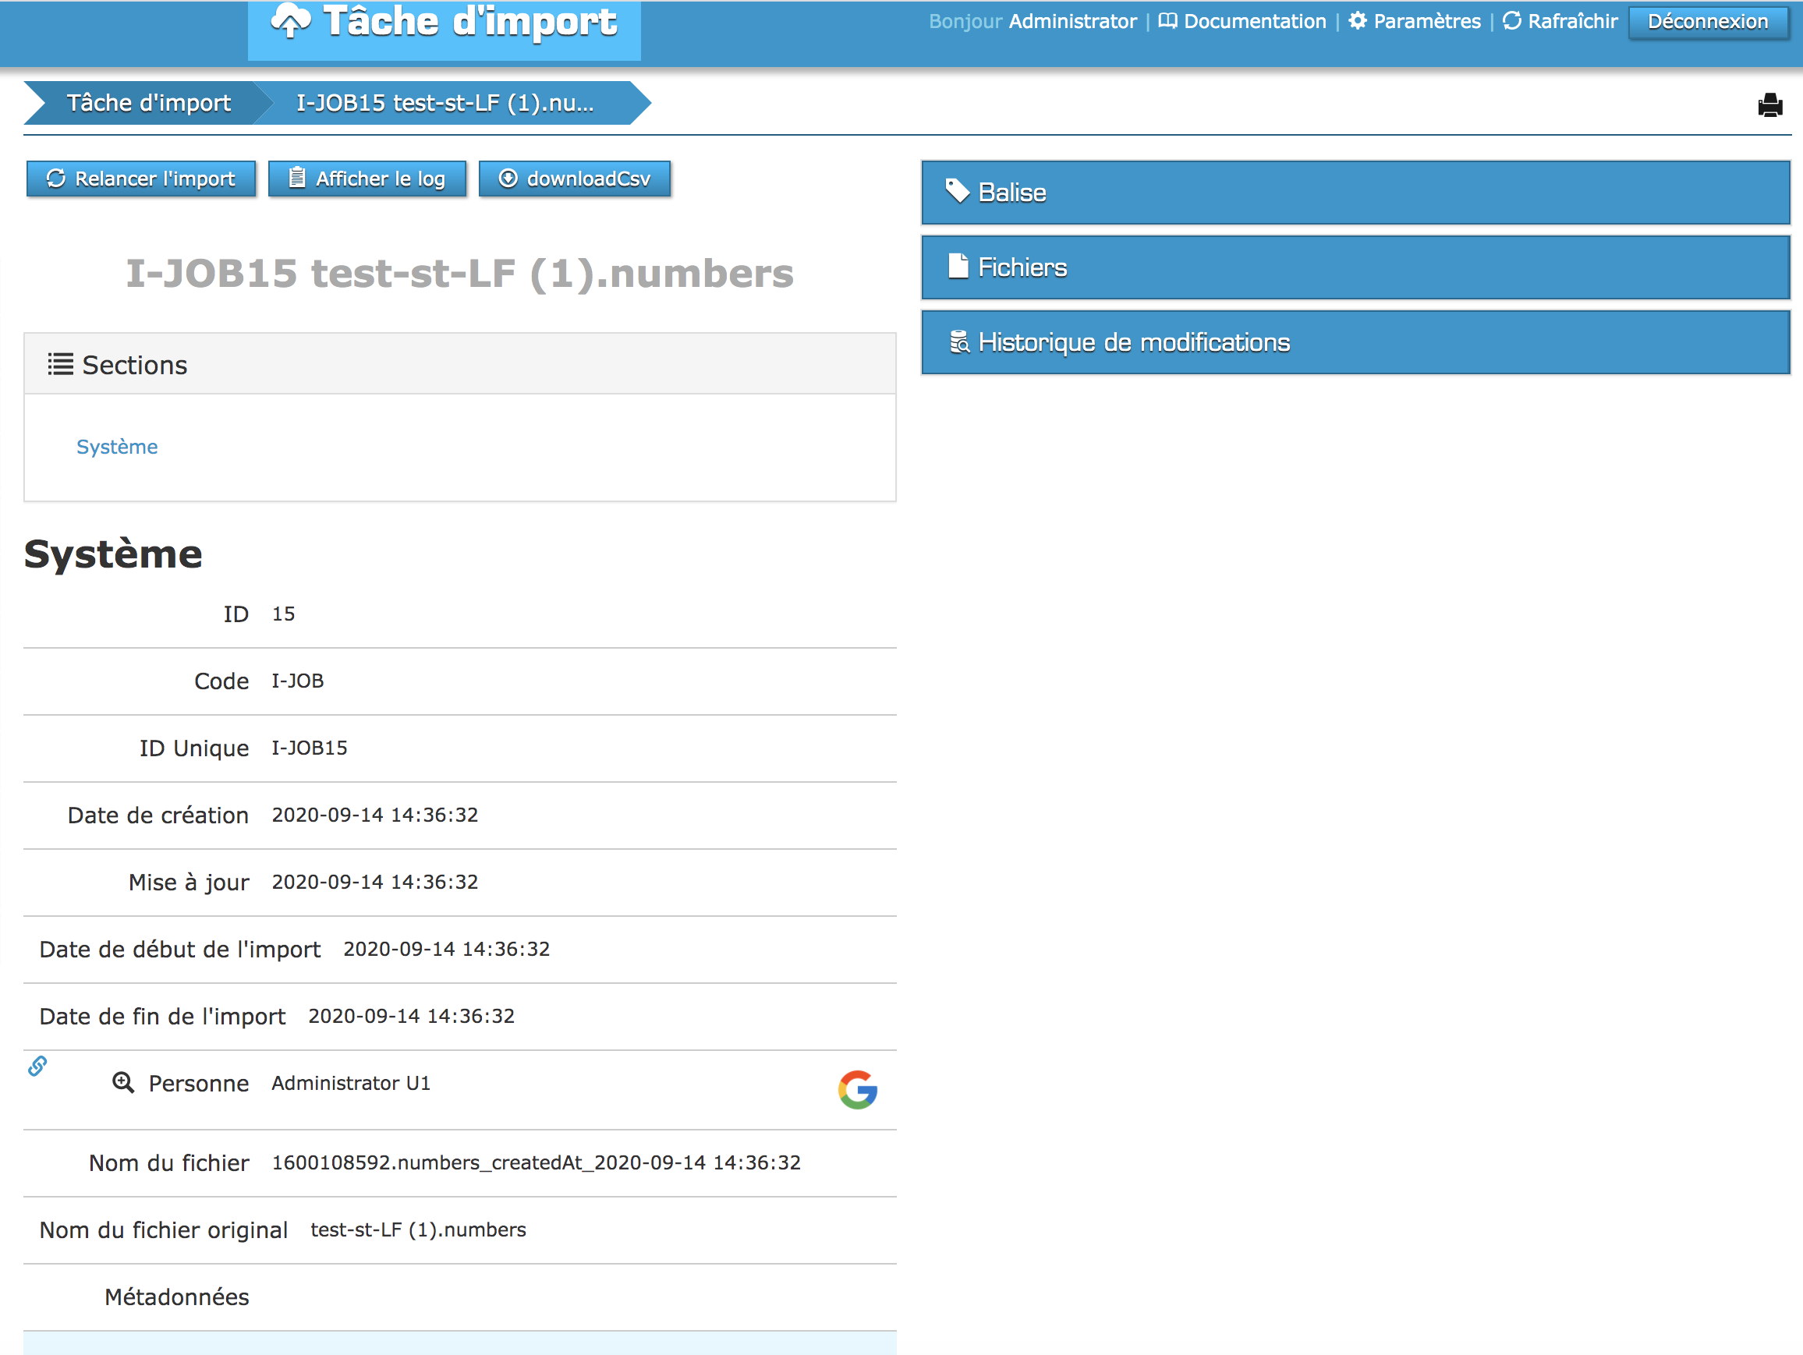Click the magnifier icon next to Personne

123,1083
